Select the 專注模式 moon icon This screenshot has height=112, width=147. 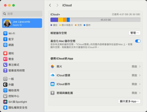click(x=5, y=65)
